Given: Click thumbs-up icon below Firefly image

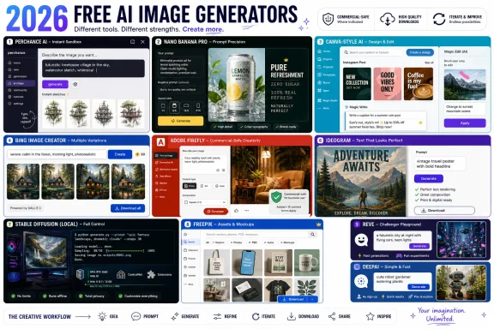Looking at the screenshot, I should pyautogui.click(x=237, y=210).
